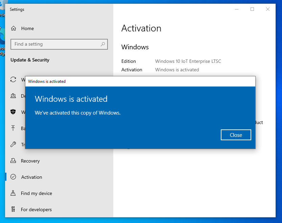Image resolution: width=282 pixels, height=223 pixels.
Task: Go to Find my device settings
Action: tap(37, 193)
